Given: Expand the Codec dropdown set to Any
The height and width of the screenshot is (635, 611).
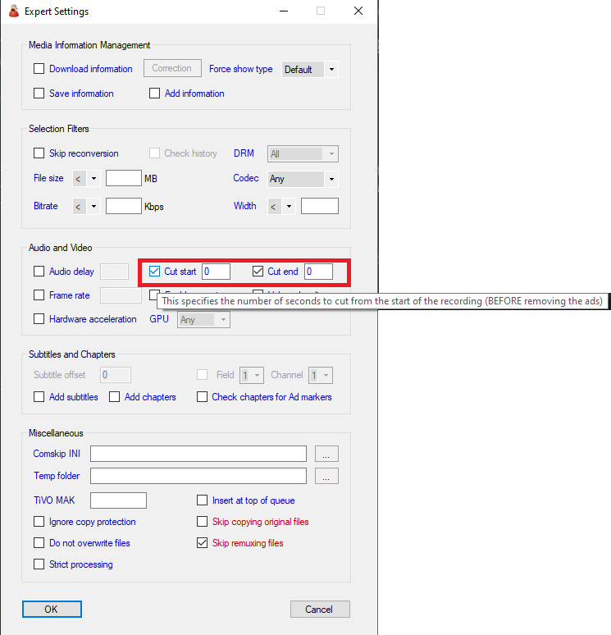Looking at the screenshot, I should pos(303,179).
